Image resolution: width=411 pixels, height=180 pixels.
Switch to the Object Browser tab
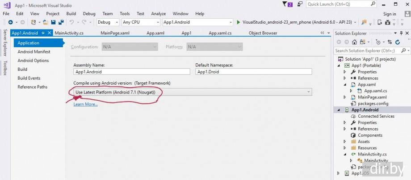click(263, 33)
